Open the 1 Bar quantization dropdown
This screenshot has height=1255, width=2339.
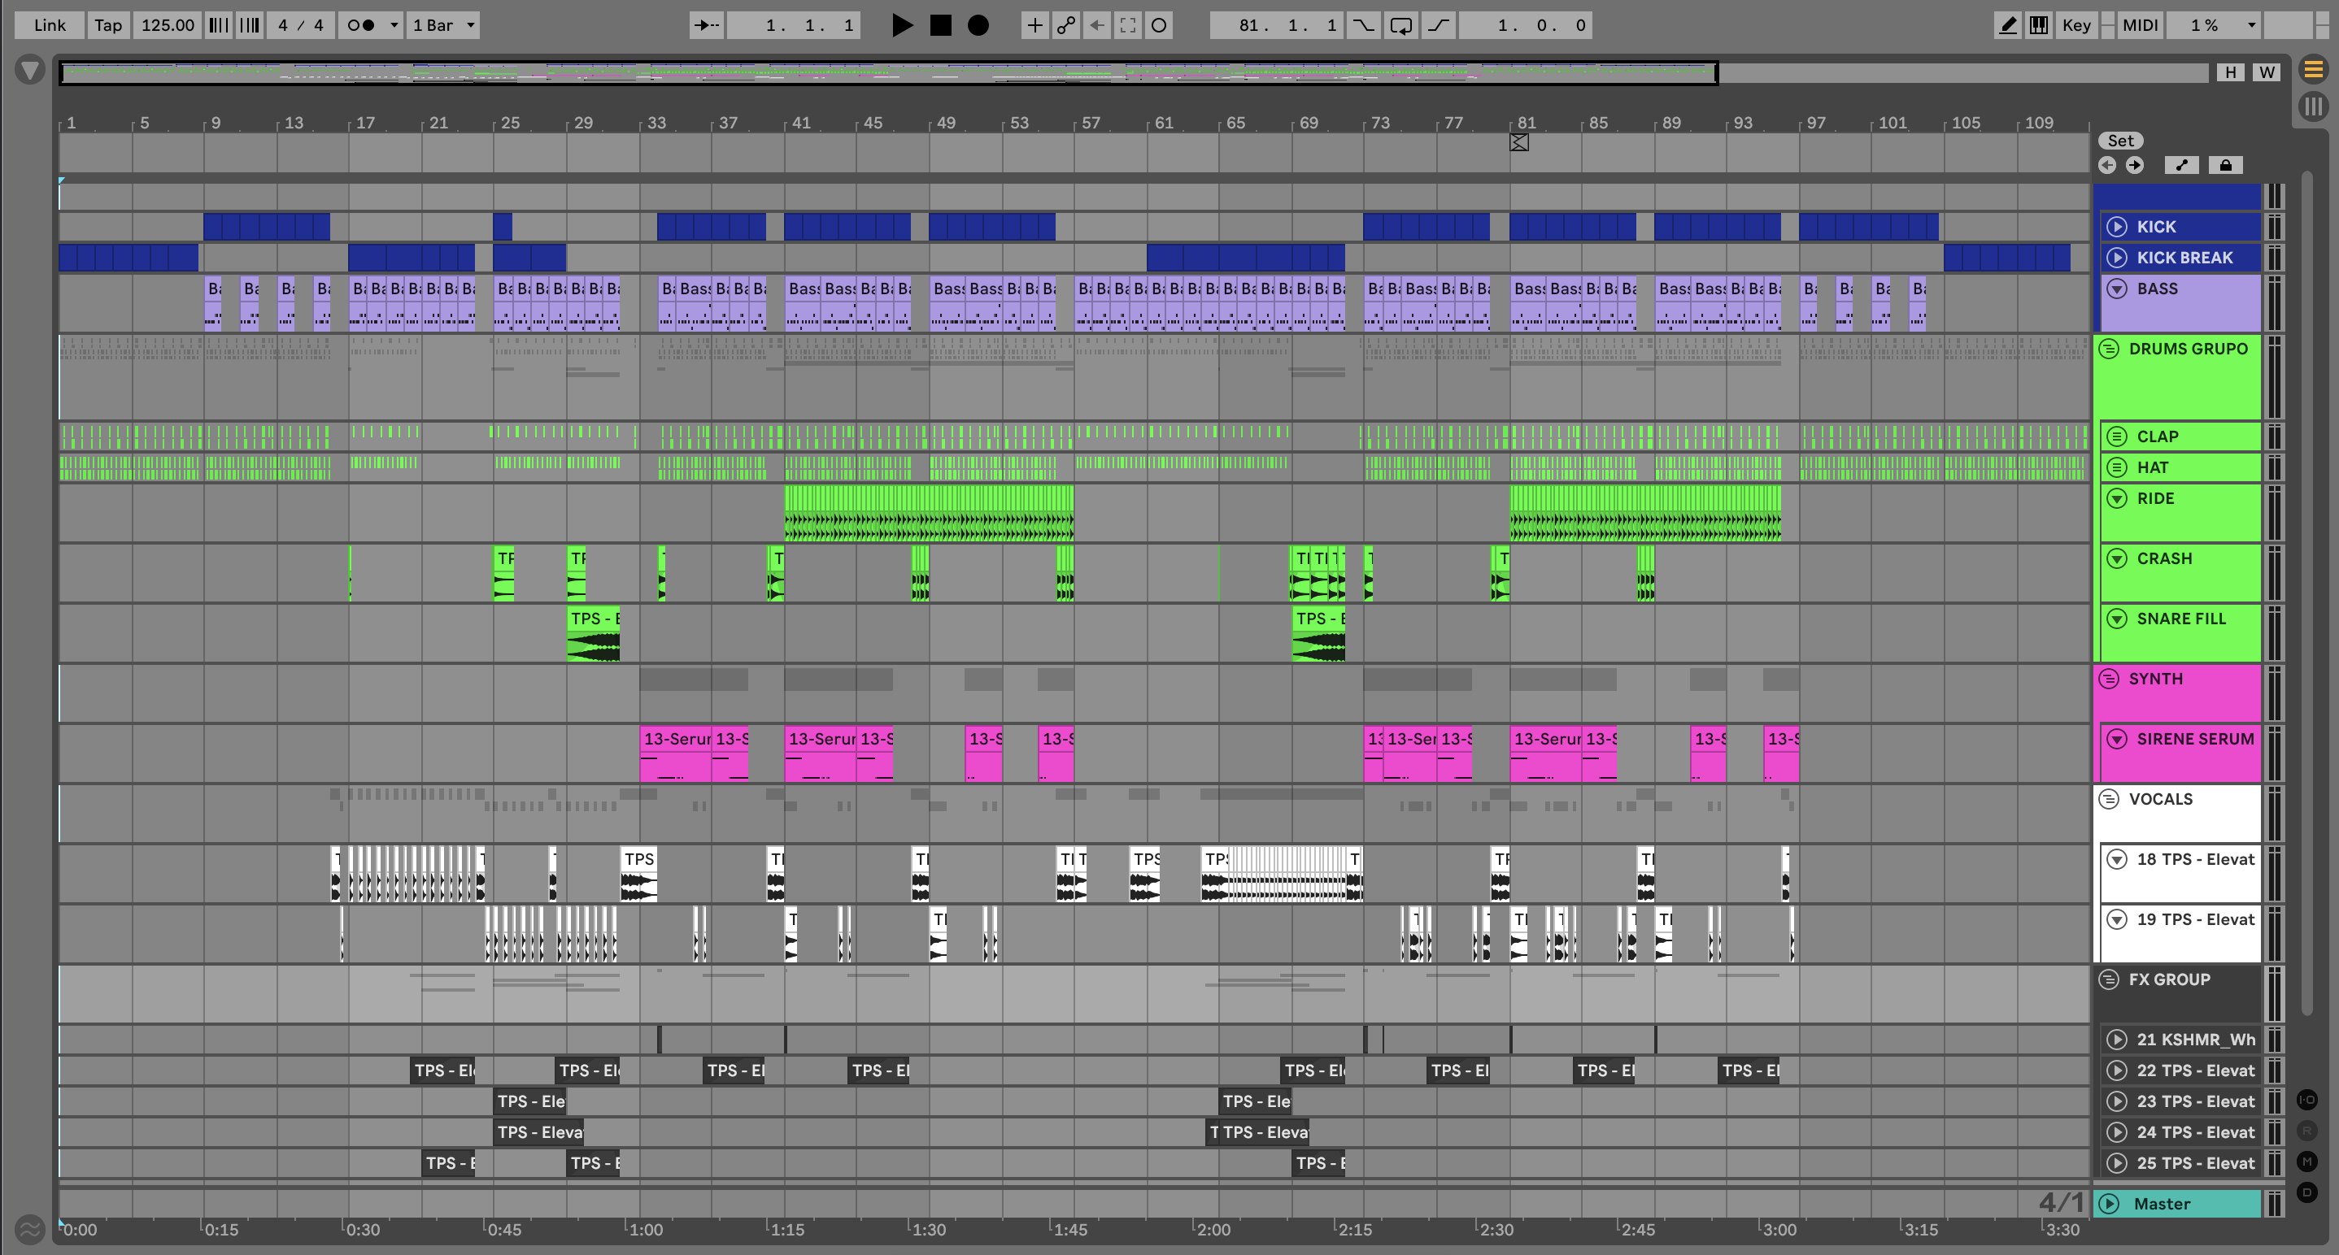443,25
